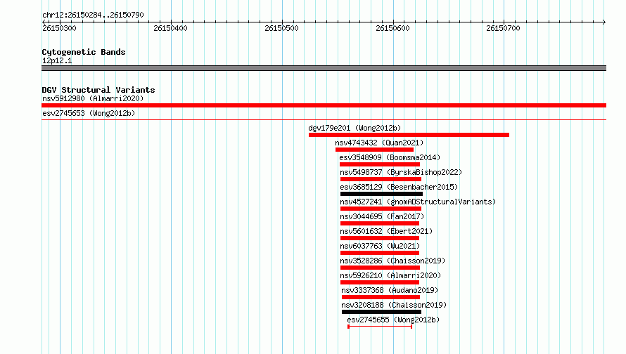Click the black bar under nsv3208188
The height and width of the screenshot is (354, 626).
pyautogui.click(x=381, y=312)
